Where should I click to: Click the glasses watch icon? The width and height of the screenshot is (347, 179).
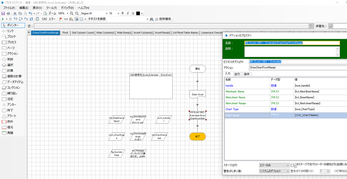(x=66, y=19)
